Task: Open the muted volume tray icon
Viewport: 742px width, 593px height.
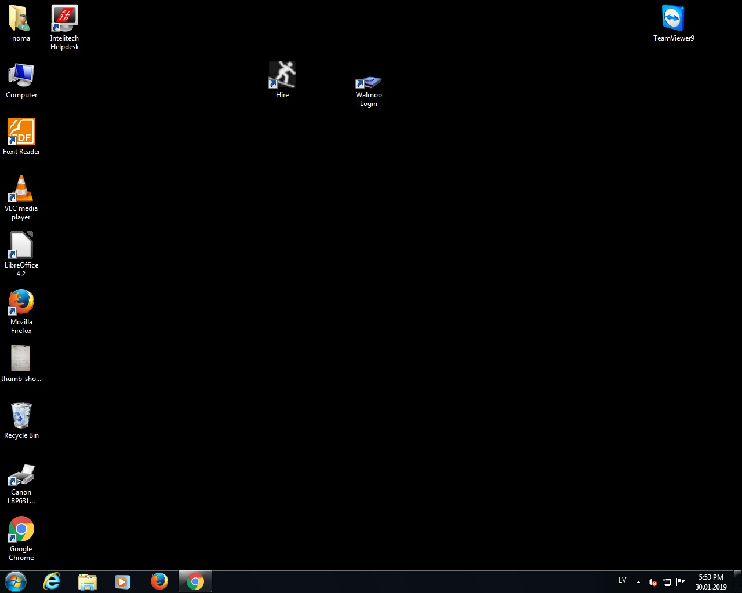Action: coord(652,582)
